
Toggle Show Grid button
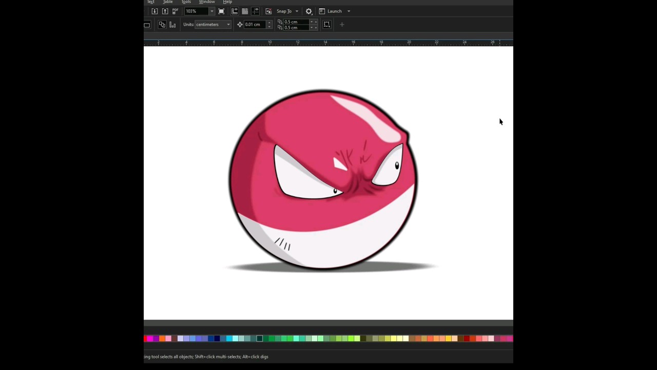245,11
